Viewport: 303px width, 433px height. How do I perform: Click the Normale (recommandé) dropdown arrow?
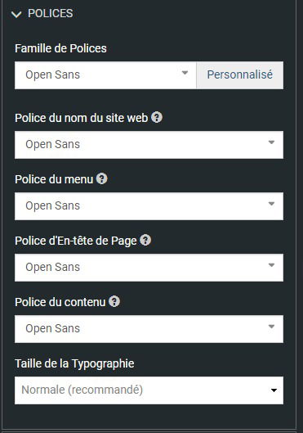tap(274, 390)
